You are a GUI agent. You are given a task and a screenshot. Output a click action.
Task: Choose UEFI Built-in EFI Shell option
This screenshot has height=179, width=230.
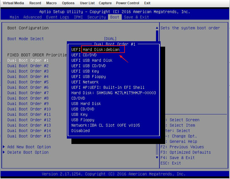tap(108, 87)
